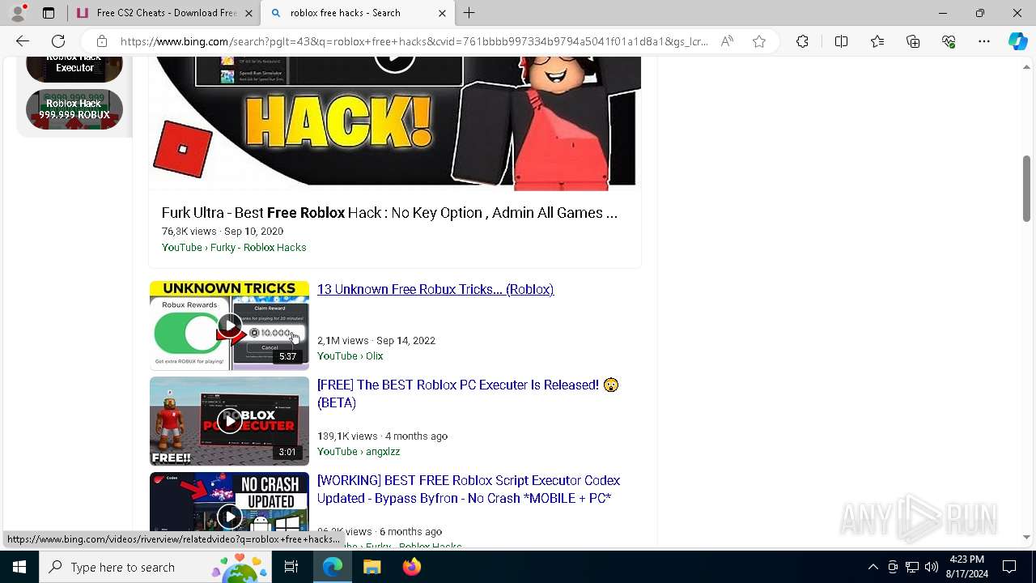This screenshot has width=1036, height=583.
Task: Open File Explorer on taskbar
Action: point(372,567)
